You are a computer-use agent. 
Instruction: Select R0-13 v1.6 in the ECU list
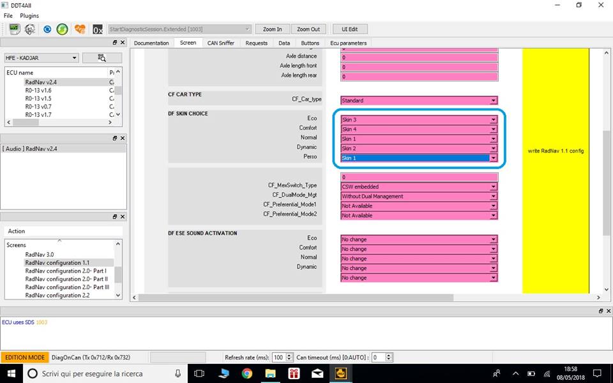pyautogui.click(x=38, y=90)
